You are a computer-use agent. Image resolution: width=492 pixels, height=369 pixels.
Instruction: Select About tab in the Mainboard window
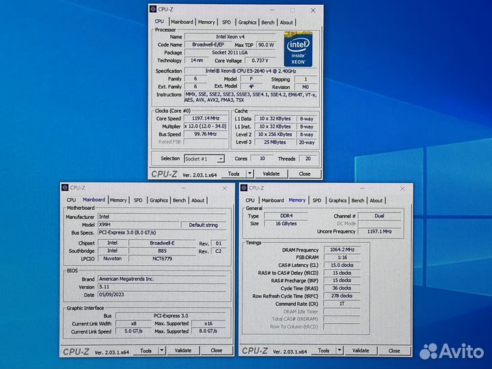197,200
